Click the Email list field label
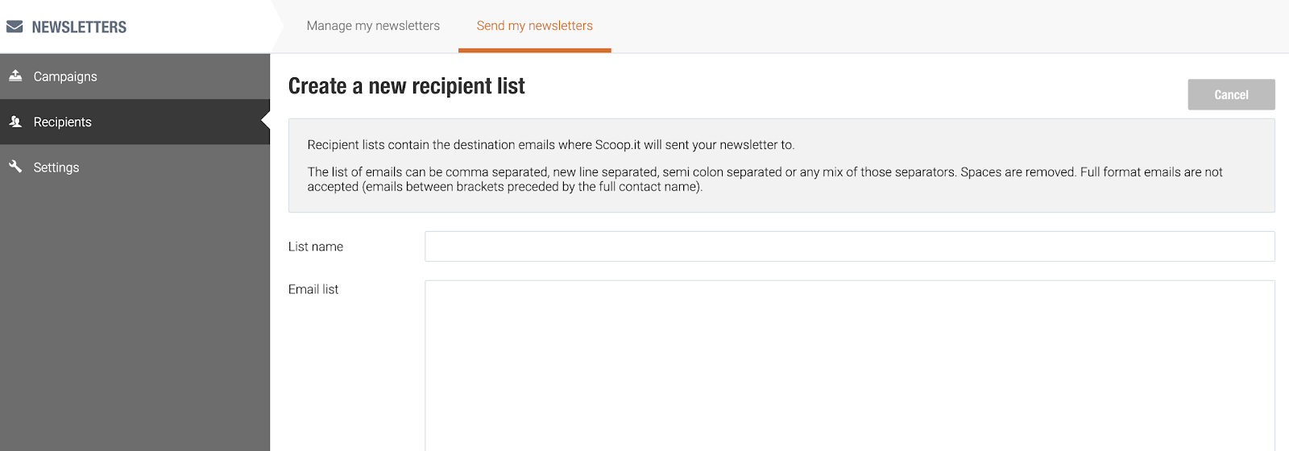Screen dimensions: 1289x451 (313, 289)
